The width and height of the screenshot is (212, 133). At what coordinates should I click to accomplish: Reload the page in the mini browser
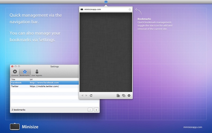click(x=91, y=95)
